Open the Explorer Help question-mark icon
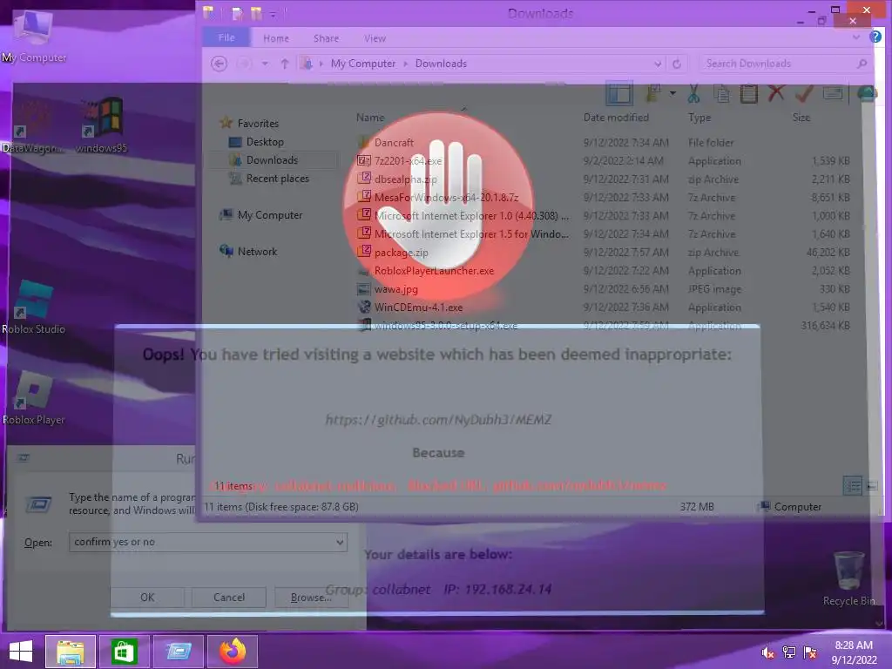Screen dimensions: 892x669 [x=875, y=37]
